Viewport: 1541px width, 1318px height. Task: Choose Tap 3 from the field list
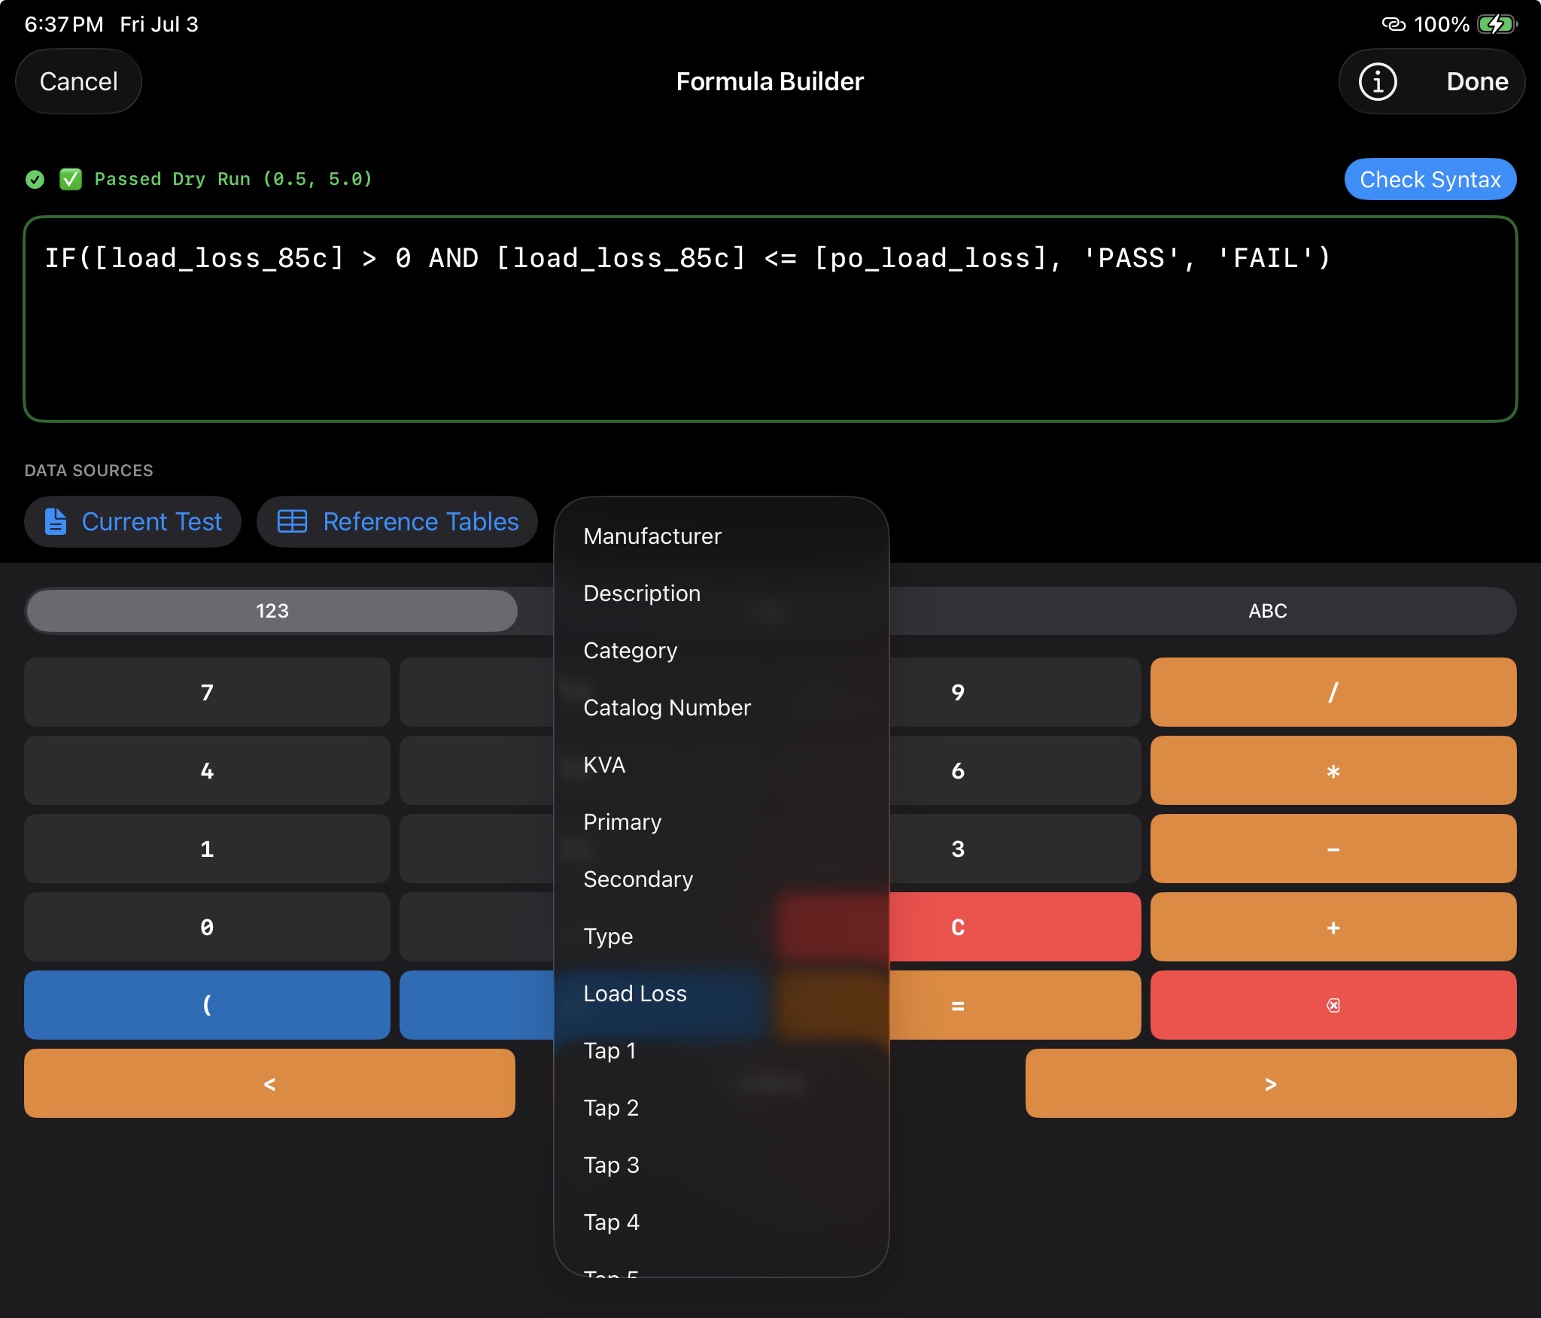721,1165
